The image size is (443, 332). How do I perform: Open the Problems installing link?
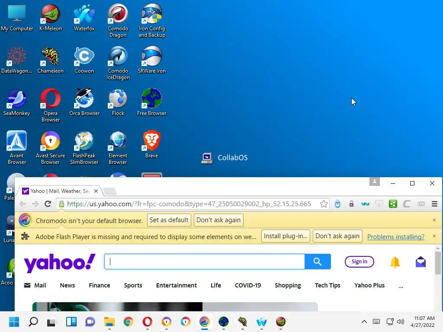coord(395,236)
